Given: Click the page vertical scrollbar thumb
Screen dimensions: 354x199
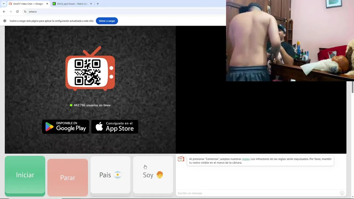Looking at the screenshot, I should pyautogui.click(x=353, y=87).
